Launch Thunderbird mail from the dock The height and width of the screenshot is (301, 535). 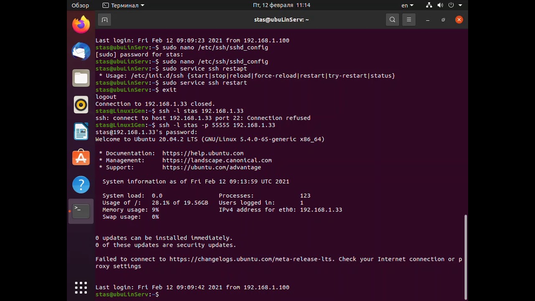click(81, 51)
